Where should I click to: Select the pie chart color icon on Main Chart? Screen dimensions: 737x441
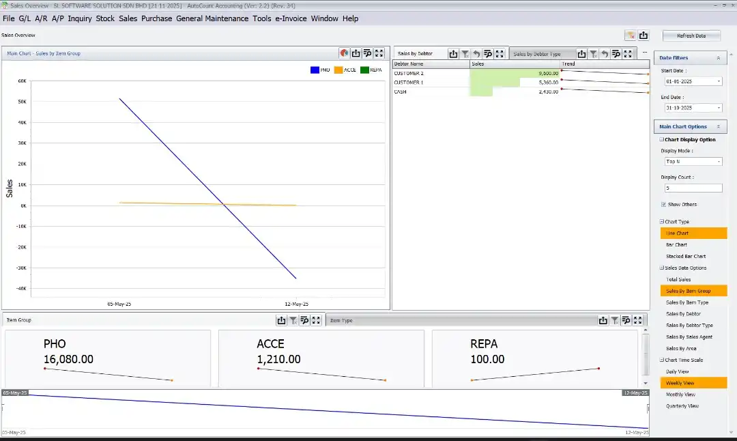click(x=344, y=53)
